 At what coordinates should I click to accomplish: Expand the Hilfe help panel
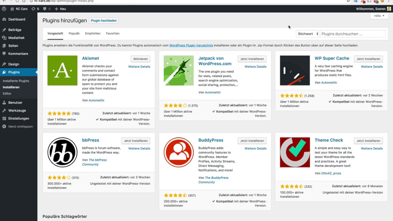[x=379, y=16]
